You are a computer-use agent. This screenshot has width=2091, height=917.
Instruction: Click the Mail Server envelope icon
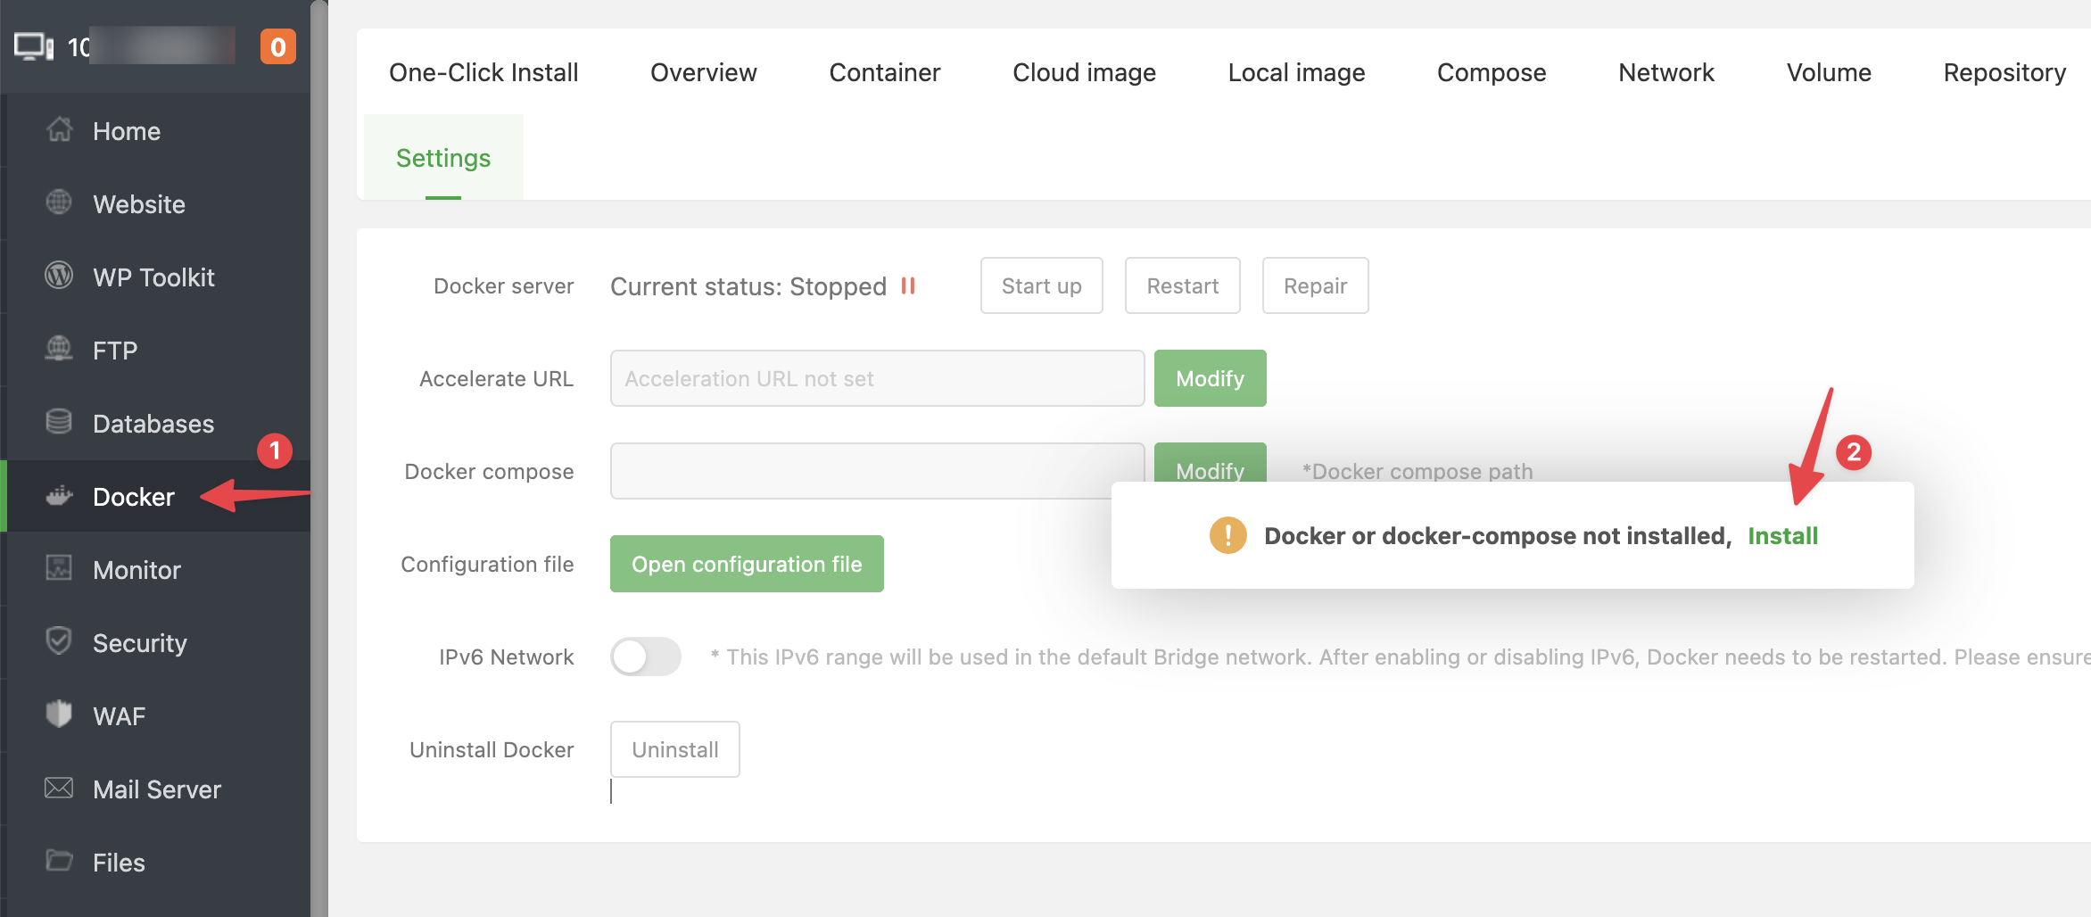pyautogui.click(x=59, y=788)
